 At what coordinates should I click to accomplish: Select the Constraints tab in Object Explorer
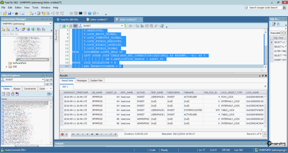coord(30,89)
